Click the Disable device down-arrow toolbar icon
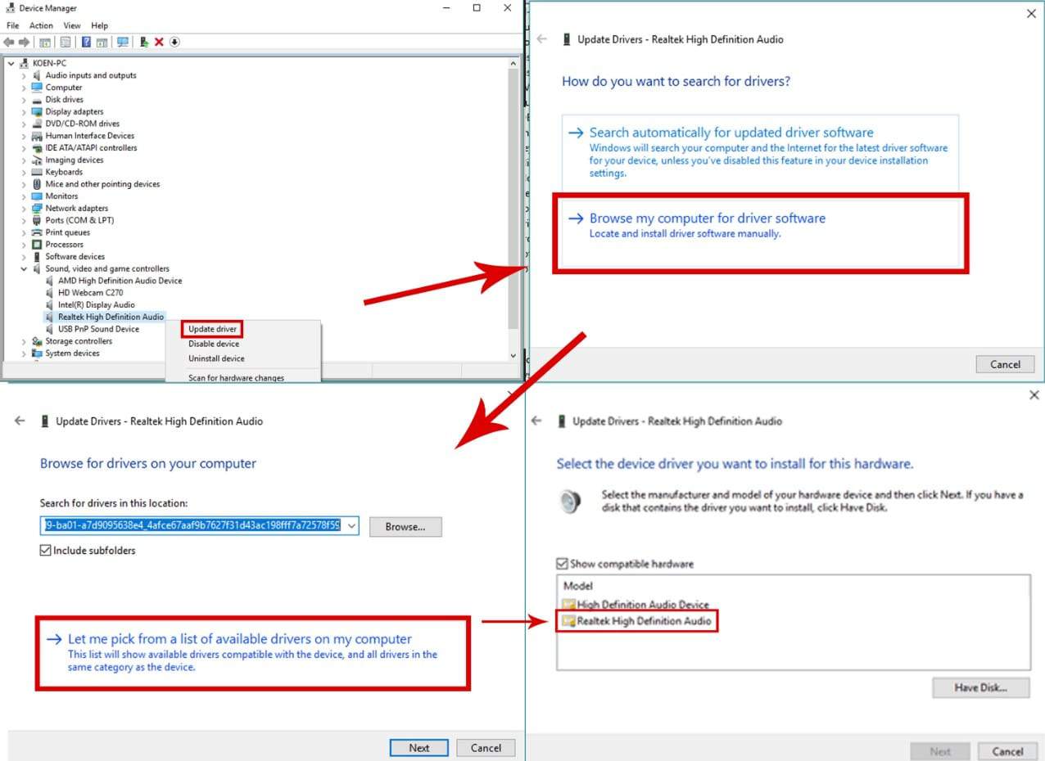Viewport: 1045px width, 761px height. tap(174, 42)
